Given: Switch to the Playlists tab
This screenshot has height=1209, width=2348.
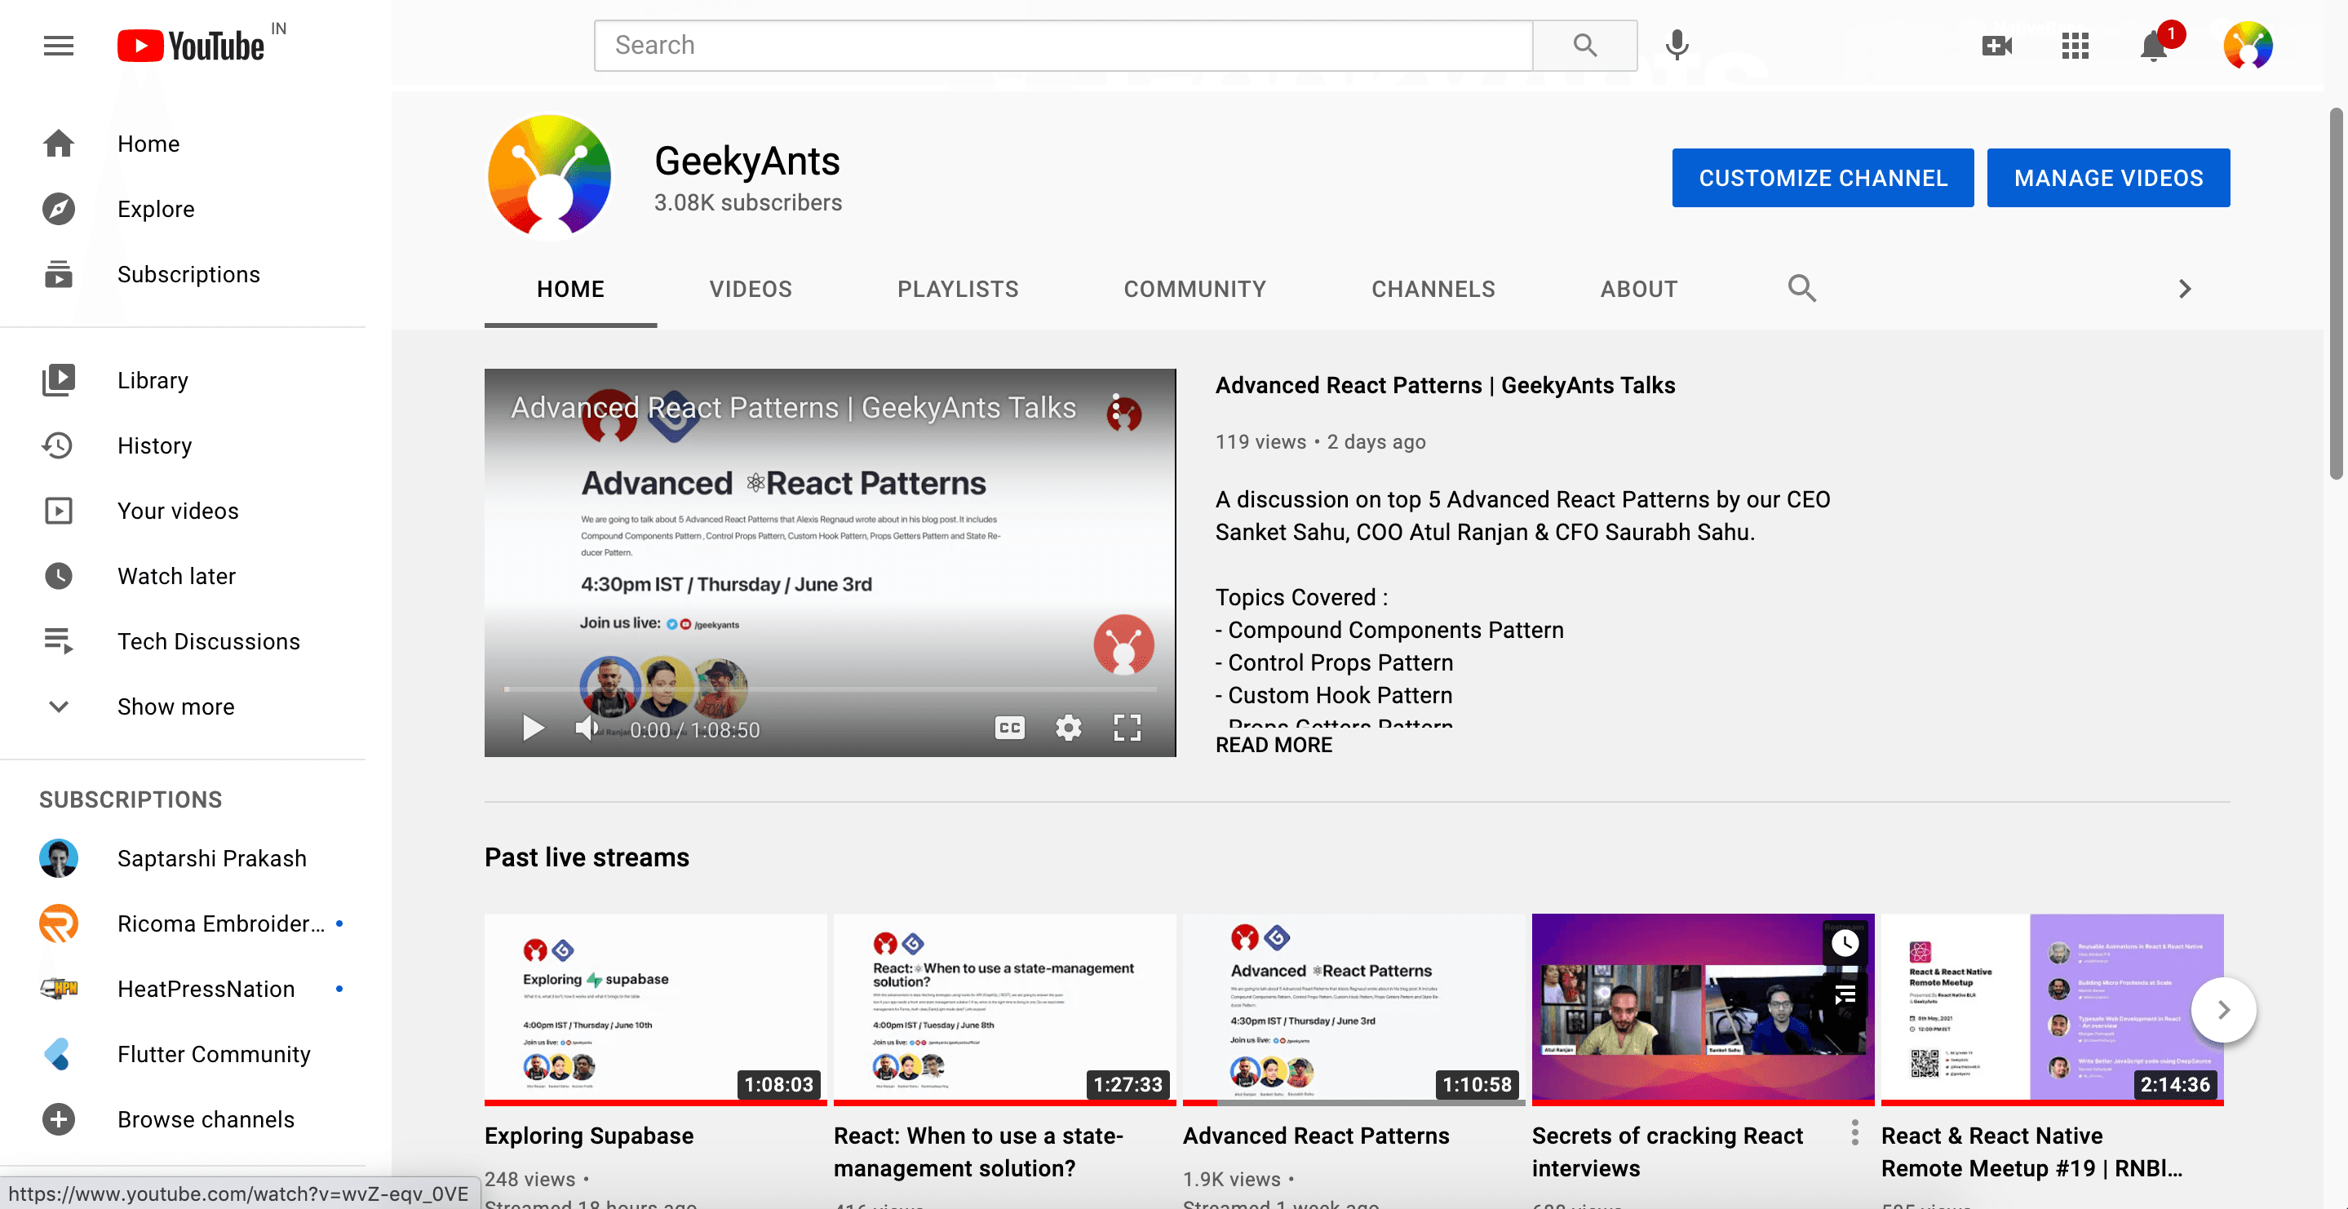Looking at the screenshot, I should pos(957,289).
